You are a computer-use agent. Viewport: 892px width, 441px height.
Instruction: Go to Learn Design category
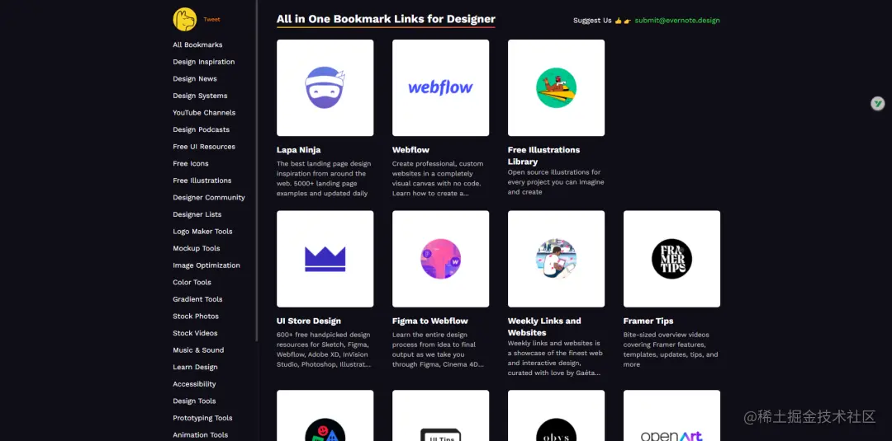tap(195, 367)
